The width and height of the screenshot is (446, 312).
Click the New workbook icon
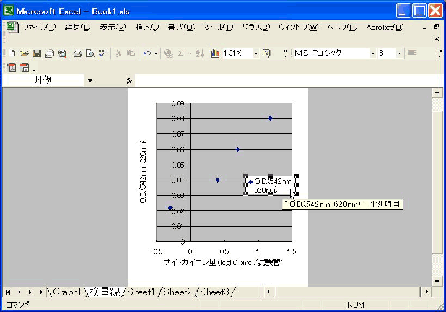pos(11,54)
